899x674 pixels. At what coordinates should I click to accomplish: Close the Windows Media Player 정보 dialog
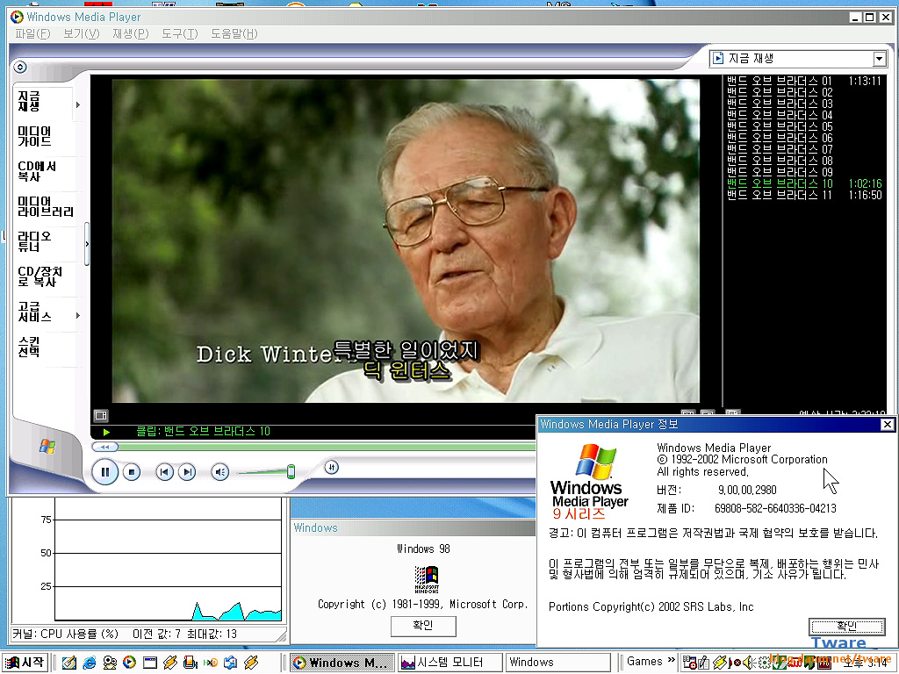click(x=887, y=424)
